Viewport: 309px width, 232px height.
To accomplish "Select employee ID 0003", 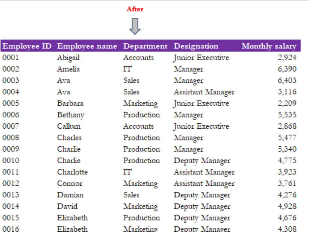I will click(x=11, y=80).
